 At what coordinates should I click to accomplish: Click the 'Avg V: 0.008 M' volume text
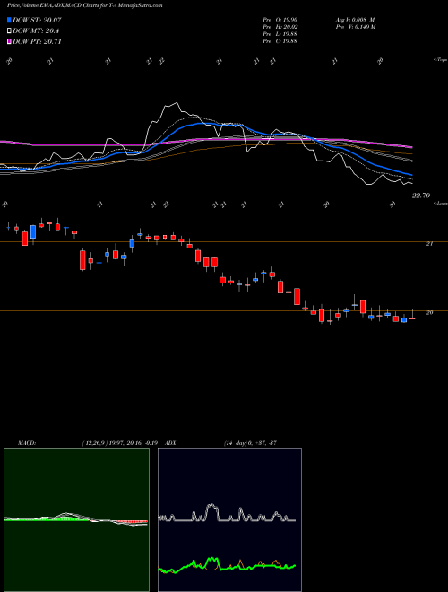(x=355, y=20)
